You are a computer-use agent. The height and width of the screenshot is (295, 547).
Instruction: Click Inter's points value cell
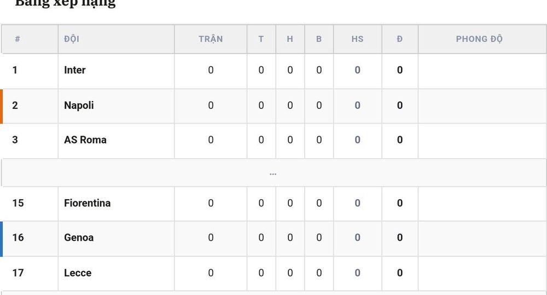[x=400, y=70]
